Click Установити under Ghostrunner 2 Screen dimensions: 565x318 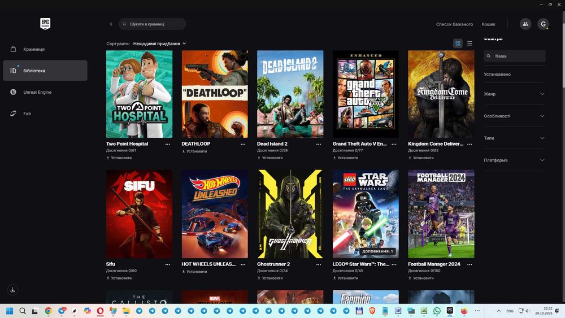(270, 278)
